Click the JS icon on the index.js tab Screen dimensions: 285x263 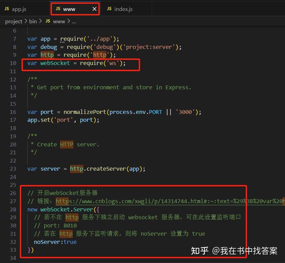(x=109, y=9)
